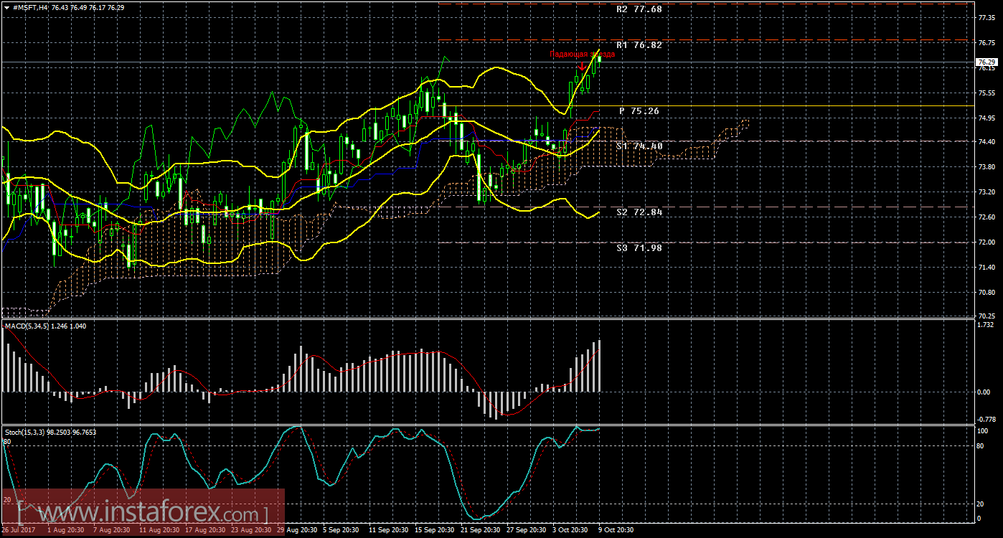Click the triangle arrow beside #MSFT,H4
This screenshot has width=1003, height=538.
[6, 7]
